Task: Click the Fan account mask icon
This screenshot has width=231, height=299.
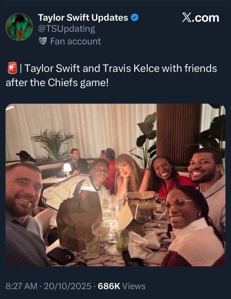Action: (x=43, y=41)
